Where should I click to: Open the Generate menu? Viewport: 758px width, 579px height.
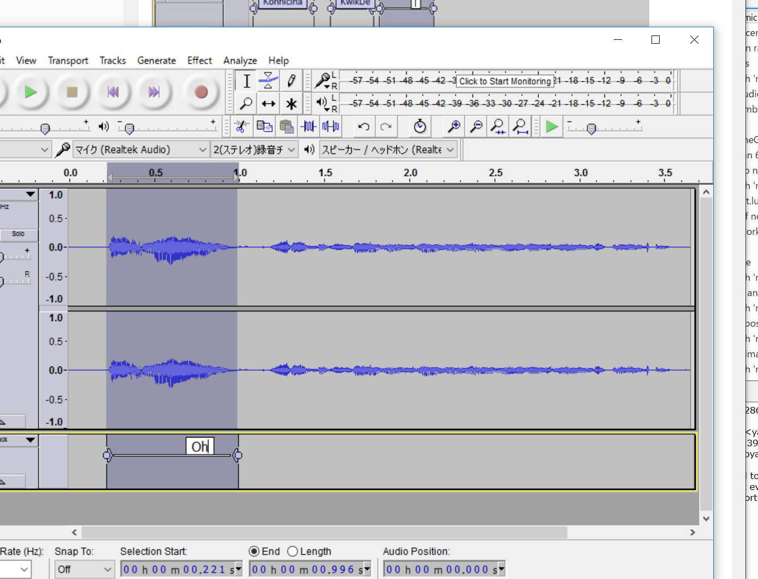point(156,61)
